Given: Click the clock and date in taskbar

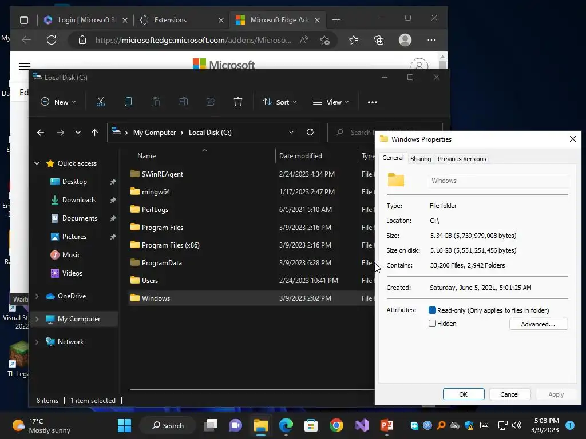Looking at the screenshot, I should pos(545,425).
